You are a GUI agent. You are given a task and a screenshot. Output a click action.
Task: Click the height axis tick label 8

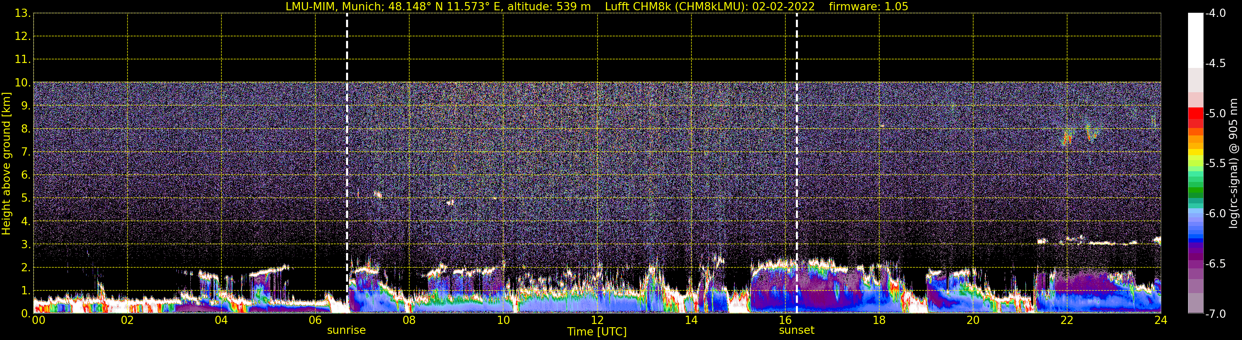tap(25, 129)
